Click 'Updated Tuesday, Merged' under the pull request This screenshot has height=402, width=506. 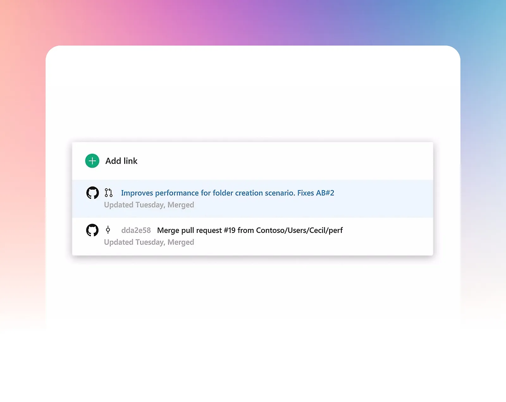[x=149, y=205]
